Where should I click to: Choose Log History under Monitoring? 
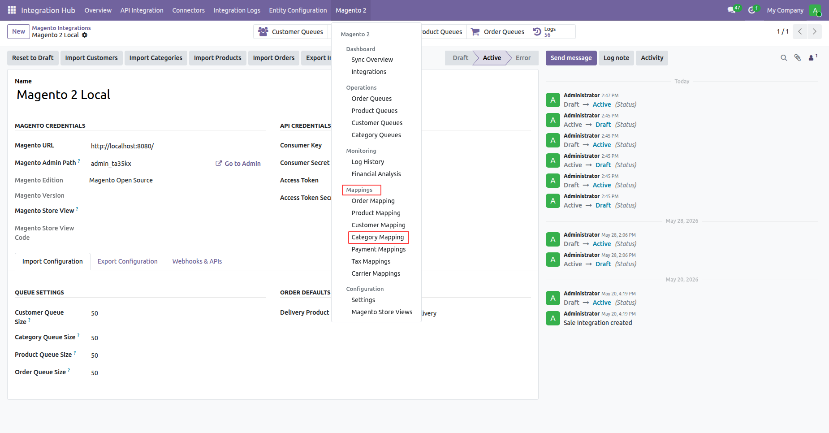pyautogui.click(x=367, y=162)
